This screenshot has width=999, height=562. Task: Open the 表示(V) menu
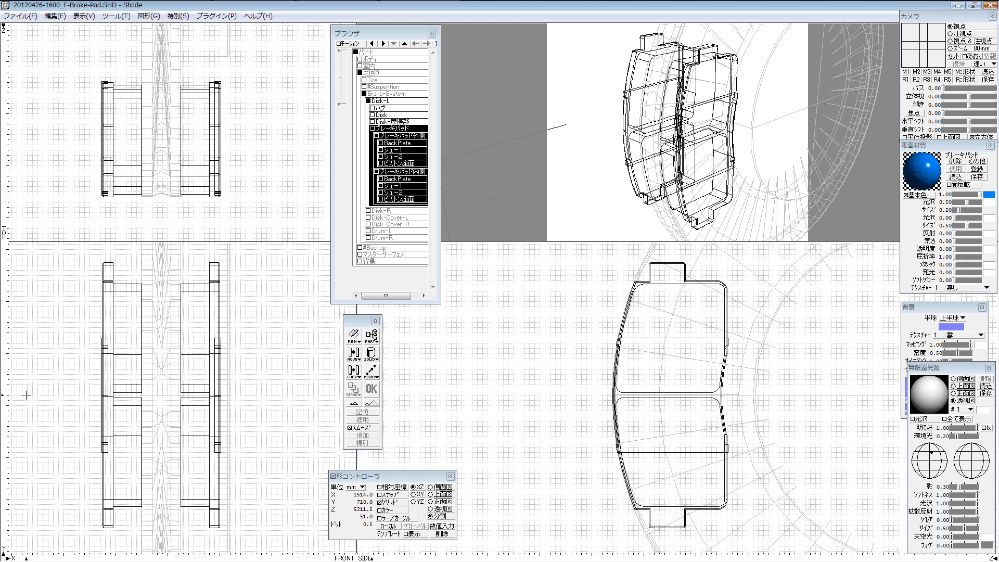click(84, 16)
